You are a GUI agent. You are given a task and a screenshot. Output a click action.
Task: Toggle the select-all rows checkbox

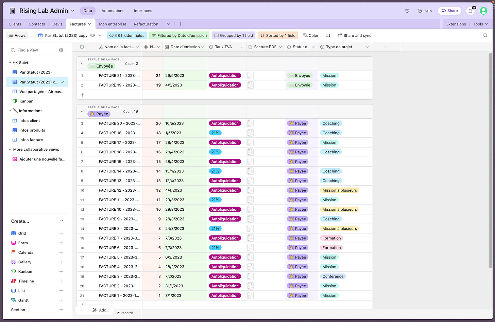pyautogui.click(x=82, y=47)
